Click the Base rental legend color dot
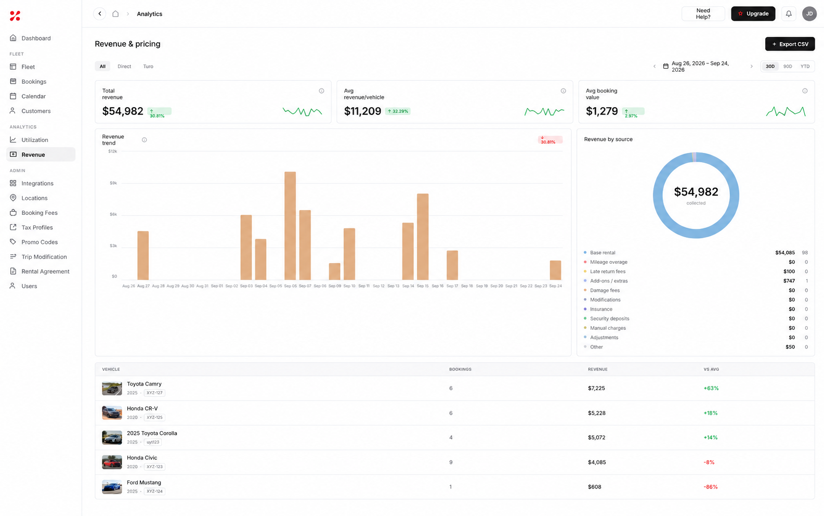This screenshot has width=824, height=516. tap(585, 253)
